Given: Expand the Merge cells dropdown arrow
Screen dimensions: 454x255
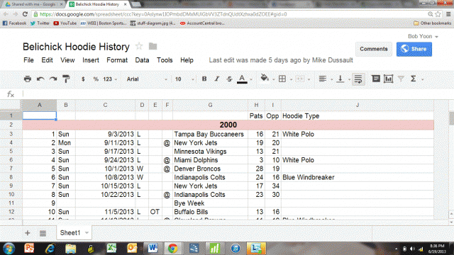Looking at the screenshot, I should click(309, 79).
